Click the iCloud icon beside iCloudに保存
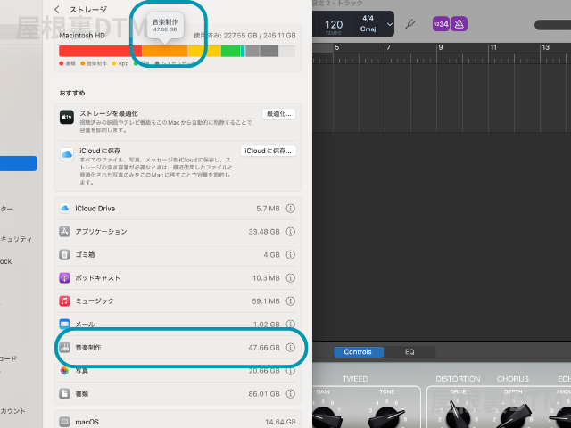Screen dimensions: 571x428 [67, 154]
